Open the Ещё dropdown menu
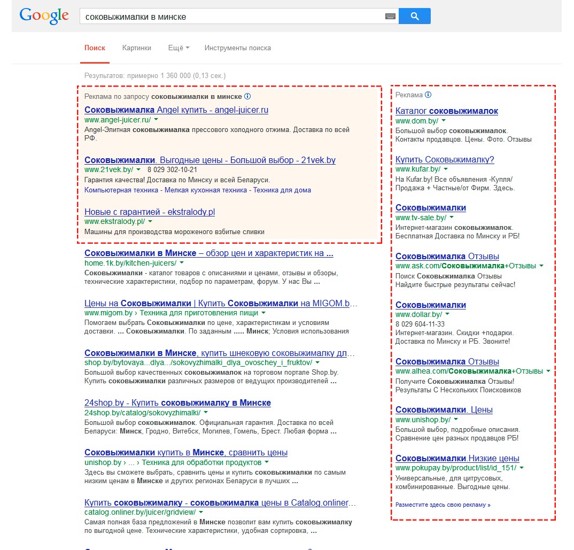The image size is (574, 550). (x=179, y=48)
